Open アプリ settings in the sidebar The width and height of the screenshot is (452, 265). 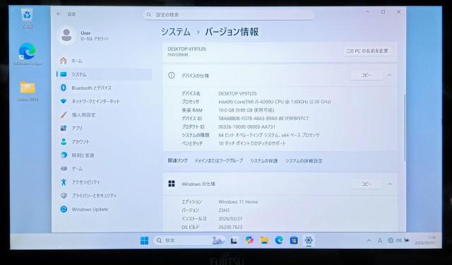104,128
